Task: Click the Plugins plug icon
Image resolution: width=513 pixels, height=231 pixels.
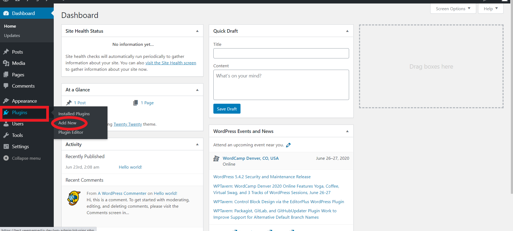Action: point(6,113)
